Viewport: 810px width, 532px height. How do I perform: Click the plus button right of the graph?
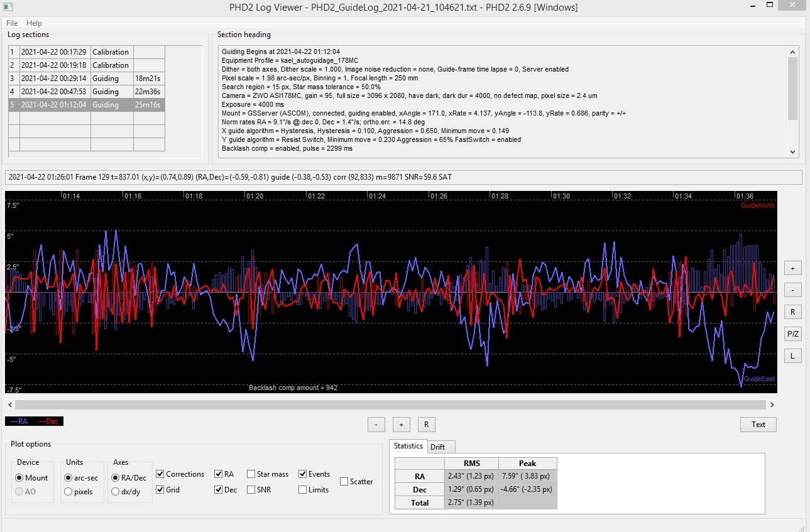tap(792, 268)
